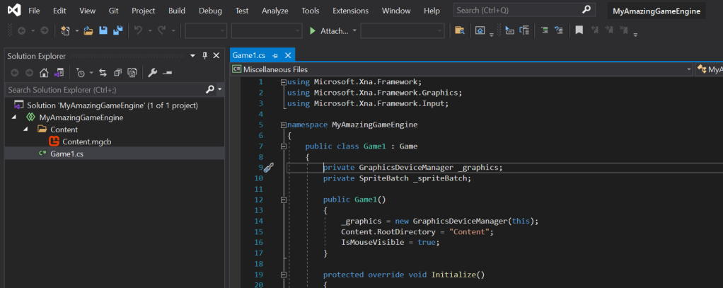This screenshot has height=288, width=723.
Task: Click the search magnifier in Solution Explorer
Action: click(x=210, y=90)
